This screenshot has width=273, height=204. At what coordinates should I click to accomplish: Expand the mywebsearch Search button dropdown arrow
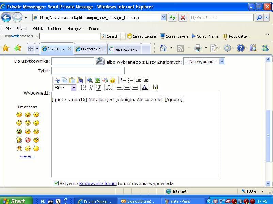click(x=123, y=36)
